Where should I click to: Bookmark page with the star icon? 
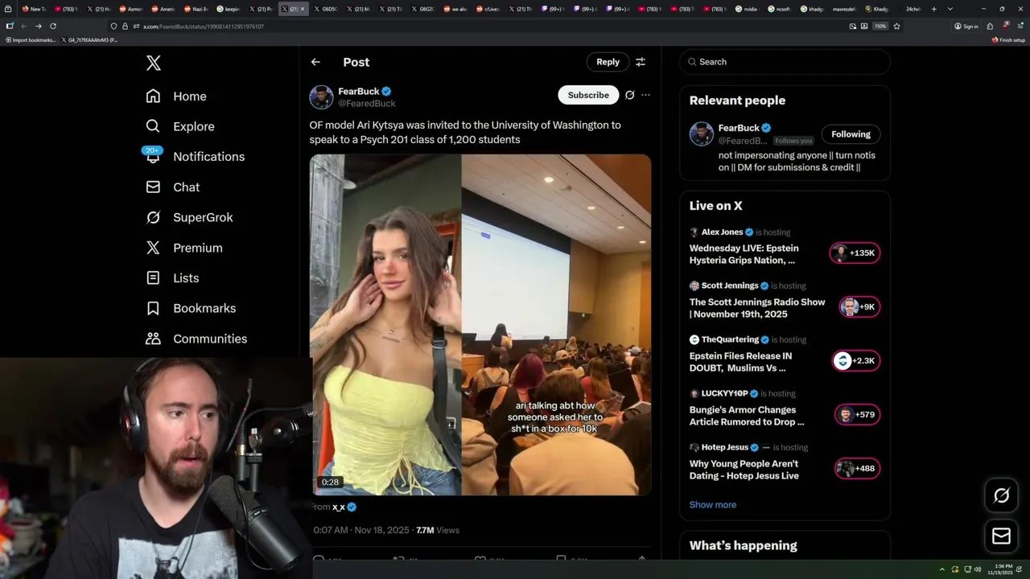tap(896, 27)
